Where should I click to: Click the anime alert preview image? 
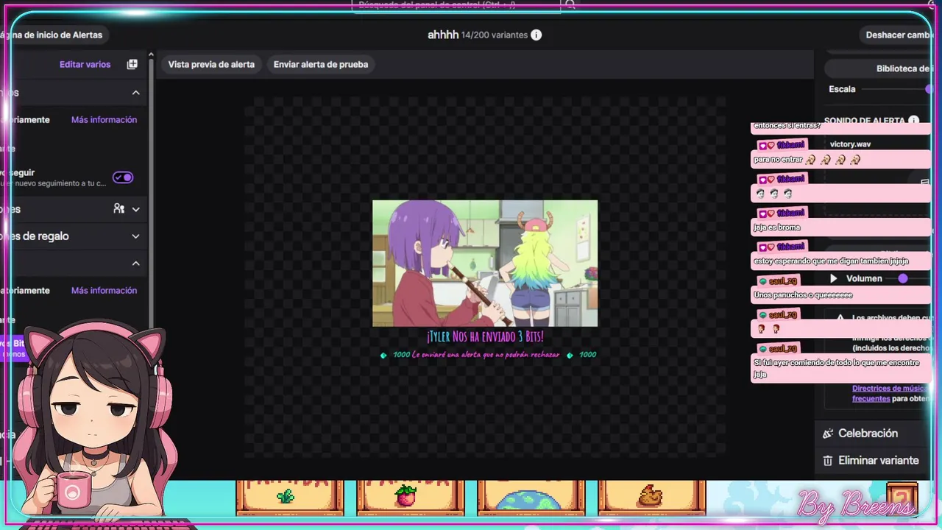pyautogui.click(x=485, y=263)
